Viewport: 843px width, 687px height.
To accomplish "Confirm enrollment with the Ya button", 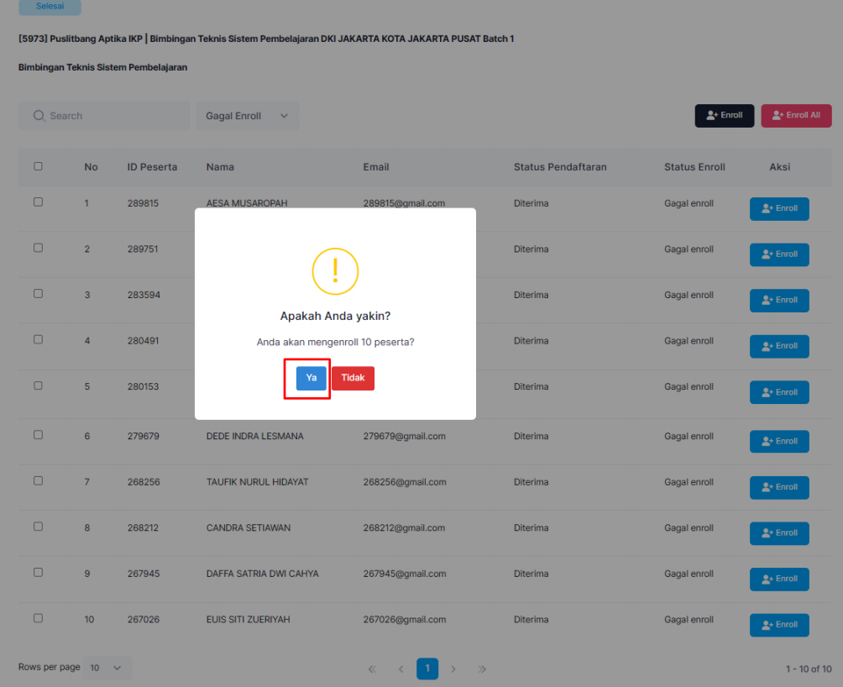I will (311, 378).
